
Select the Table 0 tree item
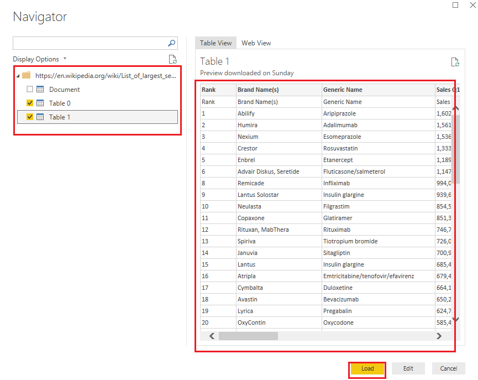[60, 103]
